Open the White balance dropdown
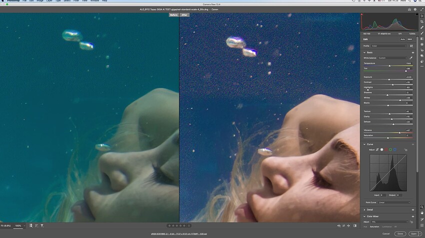 pyautogui.click(x=392, y=58)
